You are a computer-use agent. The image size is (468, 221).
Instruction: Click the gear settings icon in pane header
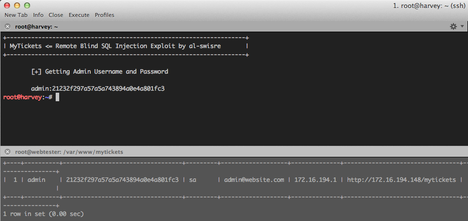point(453,27)
